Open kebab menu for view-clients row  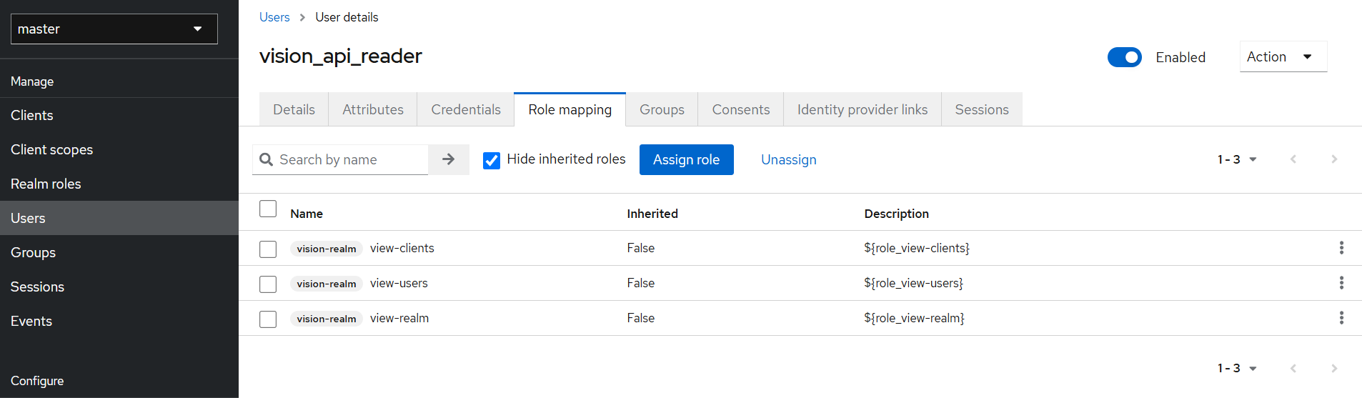(x=1341, y=248)
